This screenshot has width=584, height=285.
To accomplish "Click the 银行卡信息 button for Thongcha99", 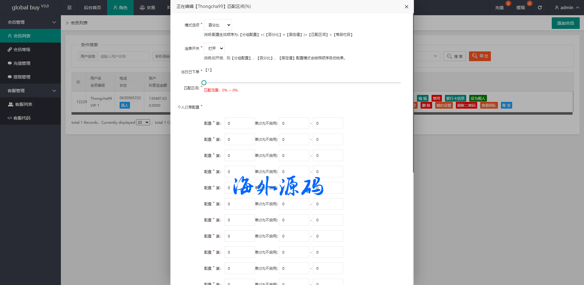I will (455, 98).
